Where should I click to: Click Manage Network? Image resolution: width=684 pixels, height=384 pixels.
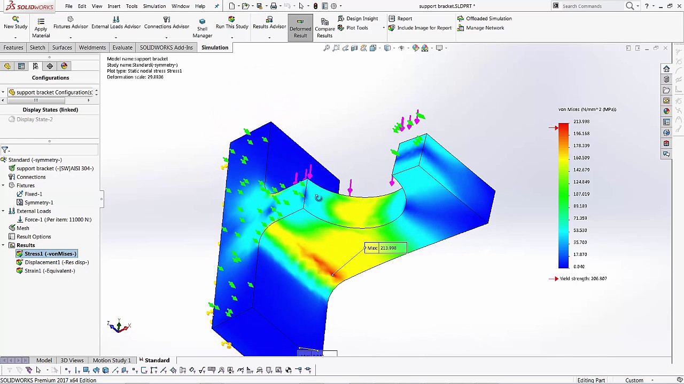point(480,28)
